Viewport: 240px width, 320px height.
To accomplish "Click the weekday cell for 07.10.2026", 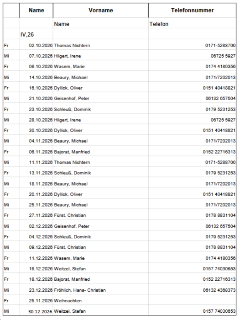I will (11, 56).
